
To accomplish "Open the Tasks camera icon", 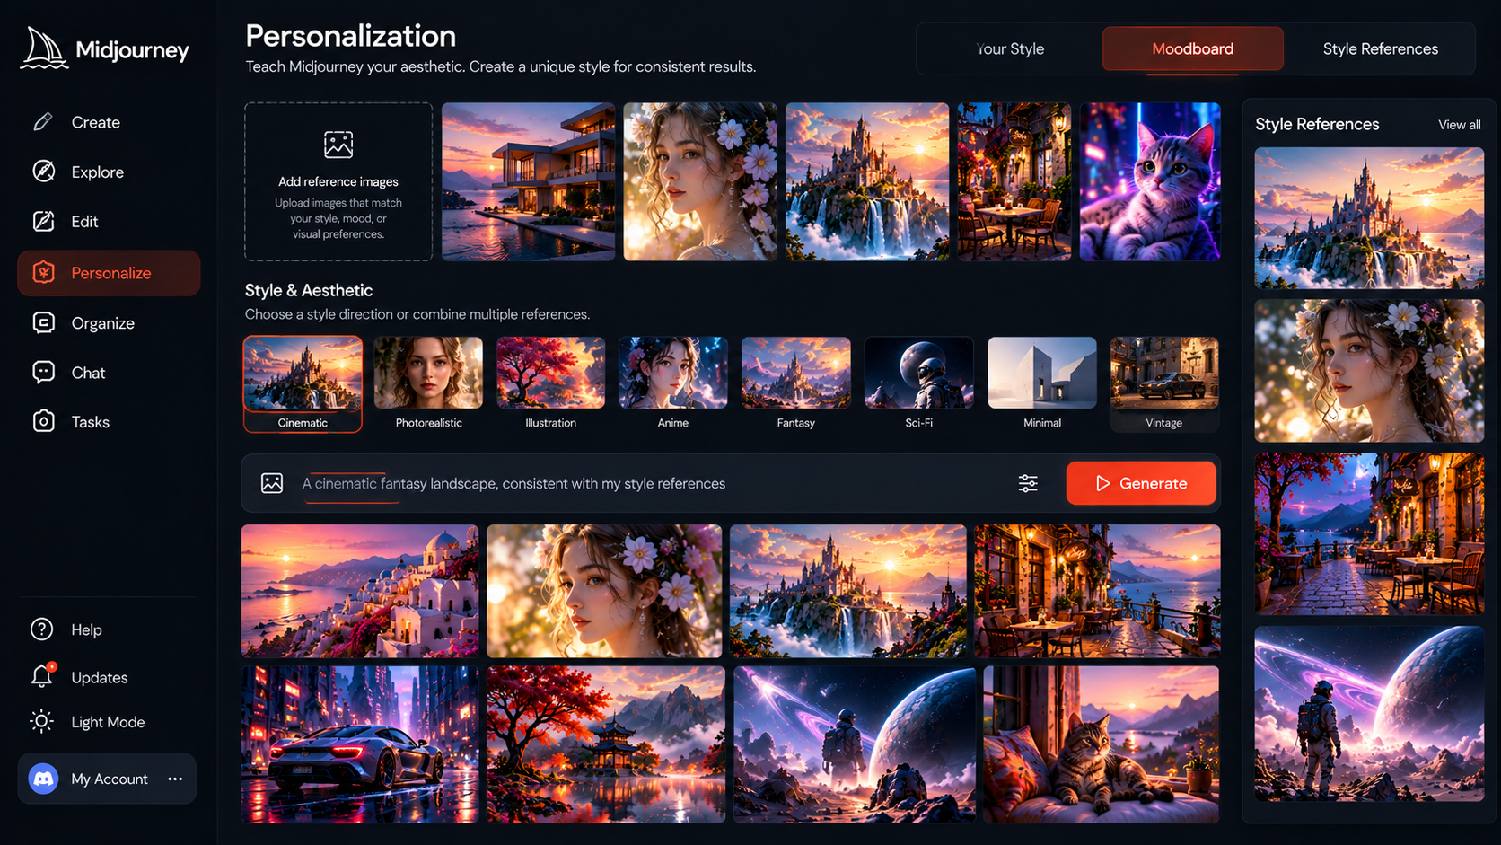I will 43,421.
